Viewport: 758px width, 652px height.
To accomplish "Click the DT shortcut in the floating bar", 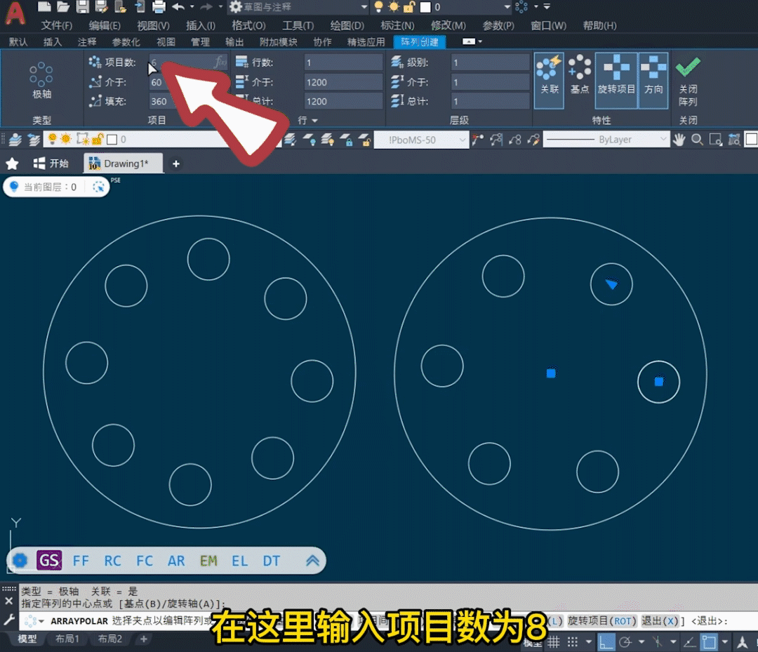I will point(271,561).
